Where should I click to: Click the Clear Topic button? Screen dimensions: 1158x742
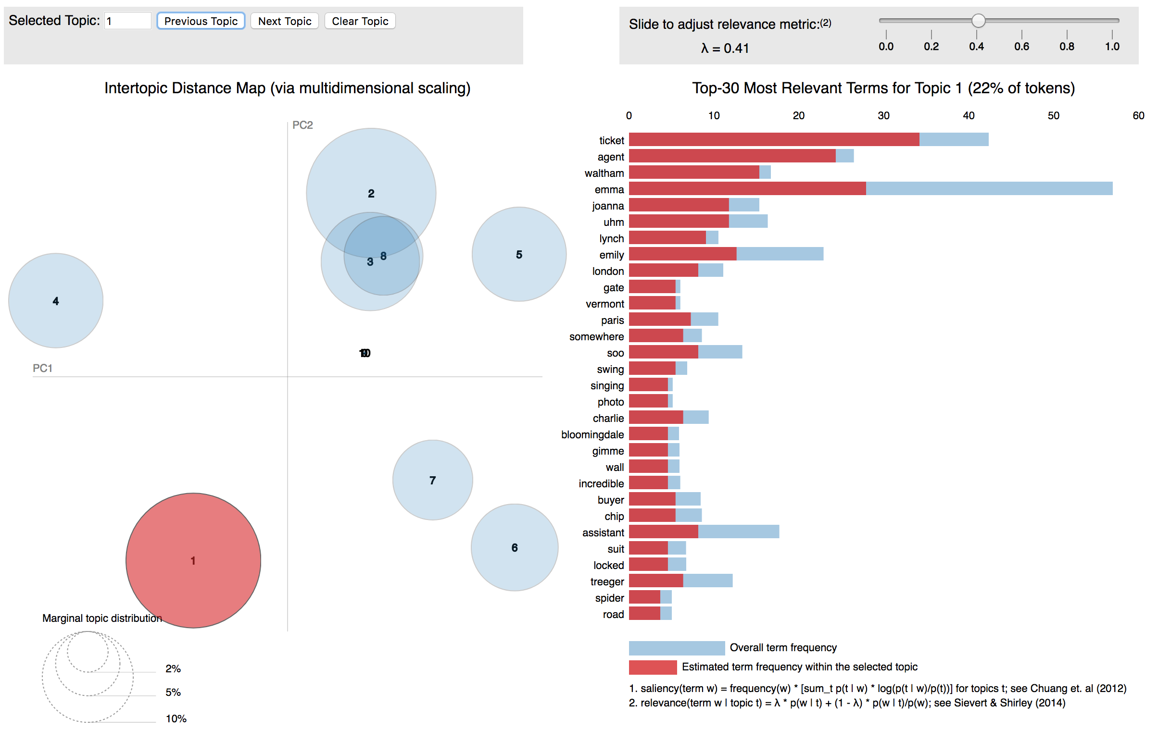click(x=360, y=21)
